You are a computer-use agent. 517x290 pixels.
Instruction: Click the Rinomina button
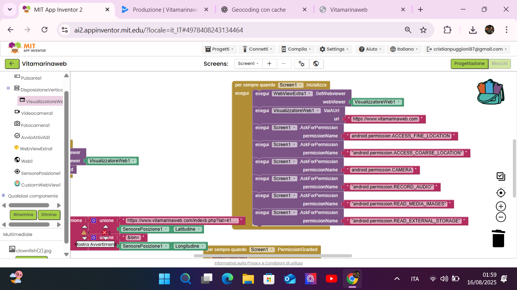pos(23,214)
